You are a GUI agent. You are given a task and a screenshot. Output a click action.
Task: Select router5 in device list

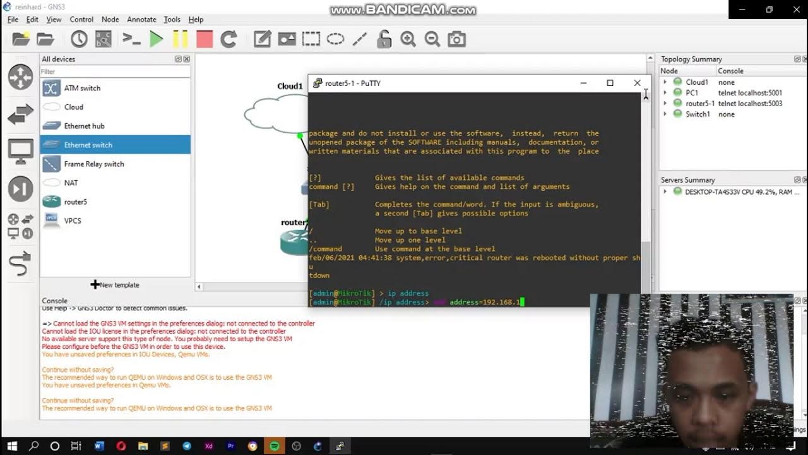116,202
